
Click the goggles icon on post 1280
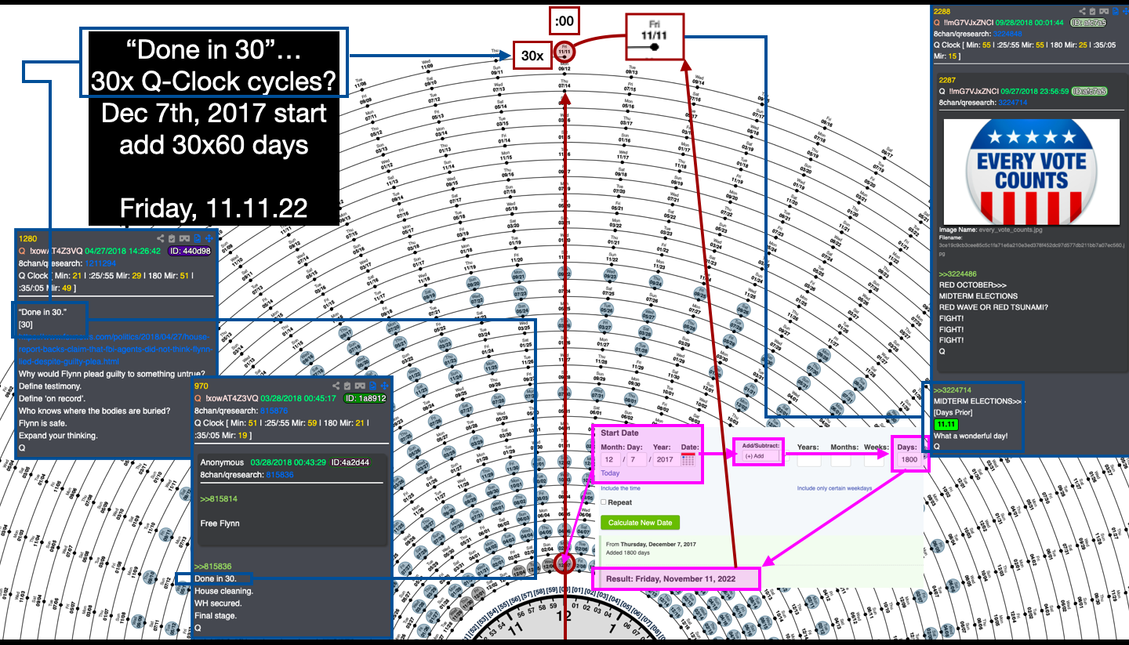[184, 238]
